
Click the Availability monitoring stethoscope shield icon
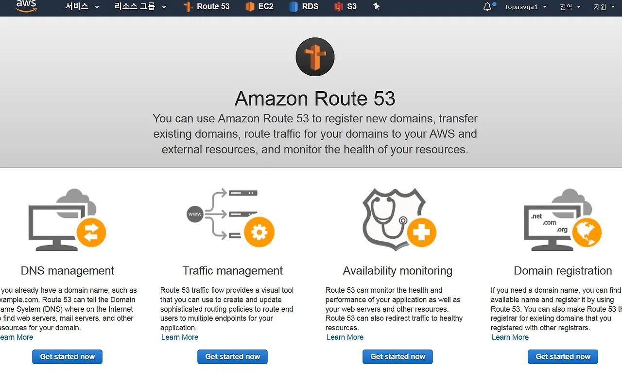(x=399, y=219)
